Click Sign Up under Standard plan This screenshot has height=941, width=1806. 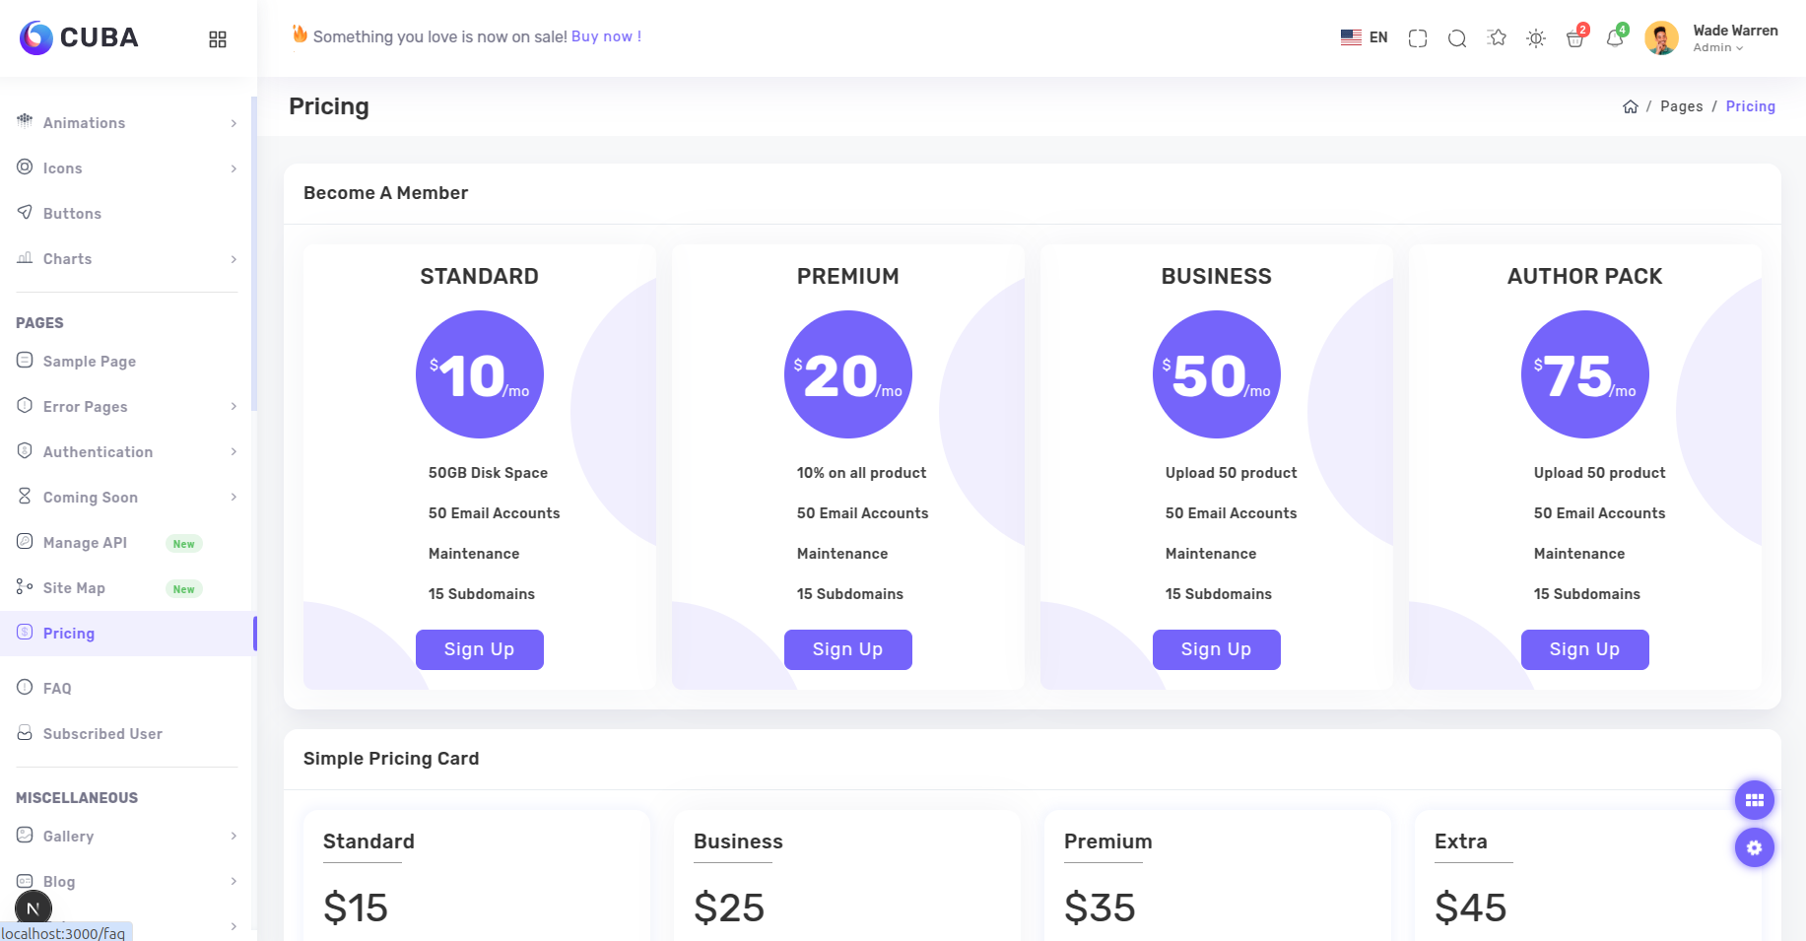(x=479, y=649)
